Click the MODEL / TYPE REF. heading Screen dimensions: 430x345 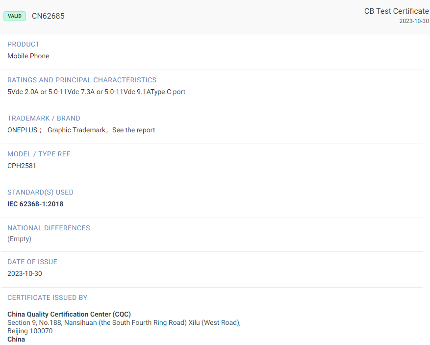coord(39,154)
